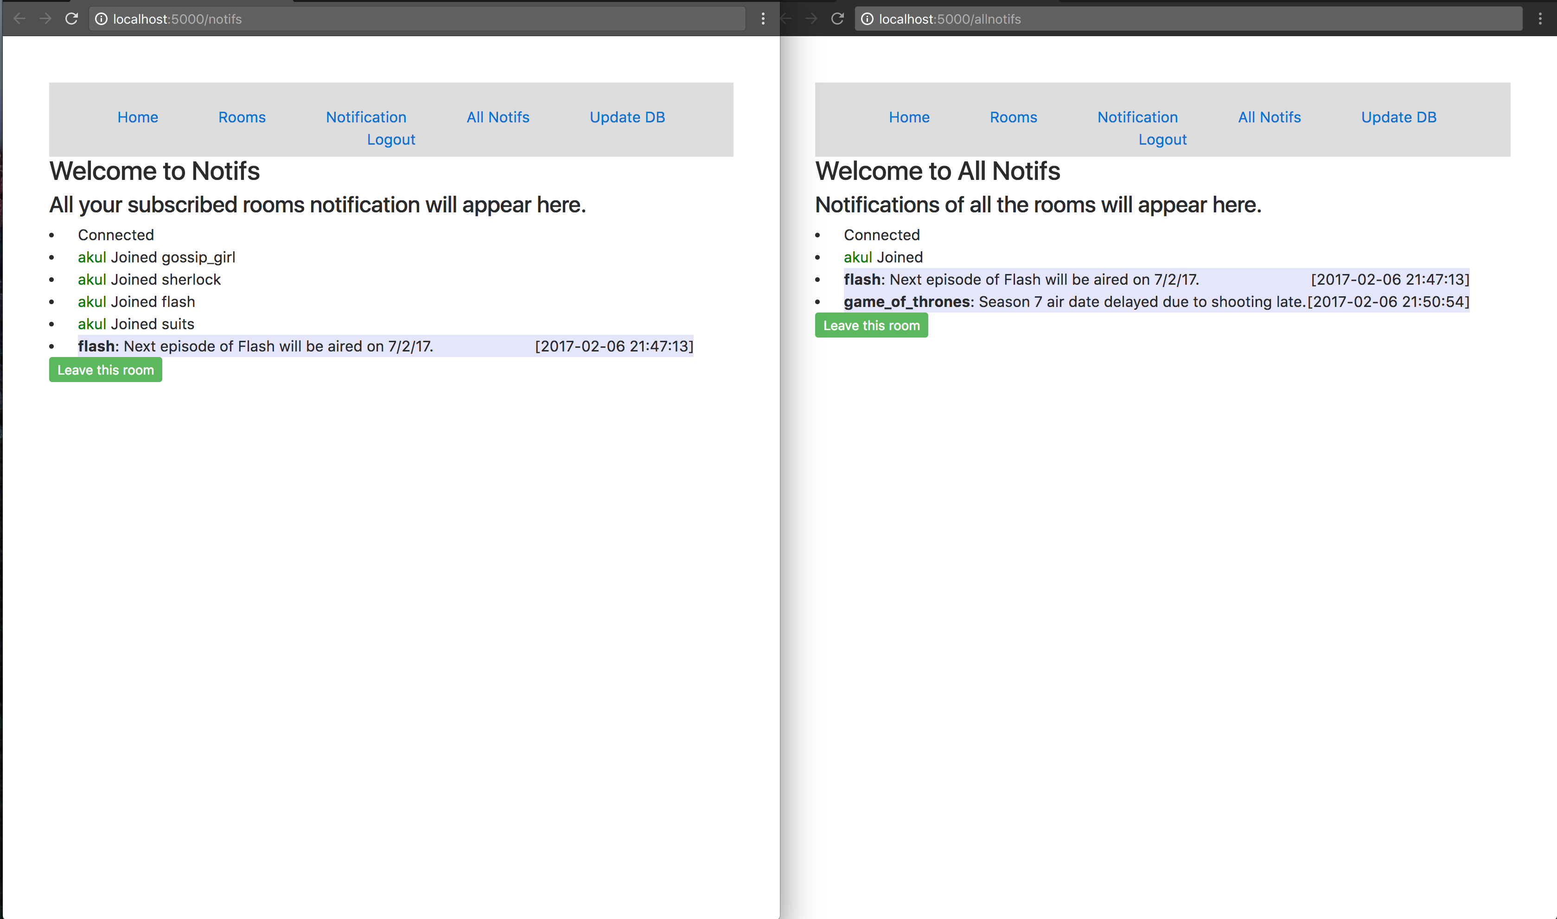Image resolution: width=1557 pixels, height=919 pixels.
Task: Click Logout in the right page
Action: click(x=1162, y=140)
